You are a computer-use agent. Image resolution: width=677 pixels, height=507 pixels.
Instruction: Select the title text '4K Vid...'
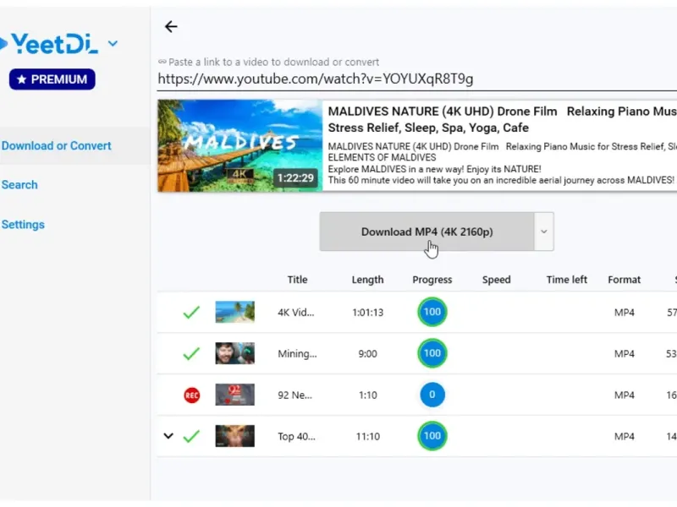pos(295,313)
